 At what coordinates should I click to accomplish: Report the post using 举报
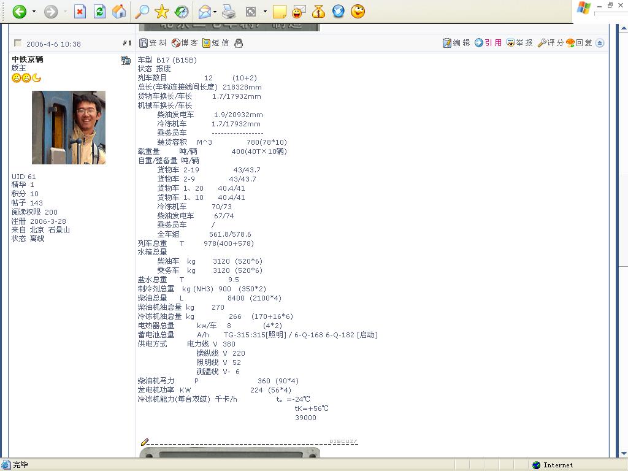coord(519,43)
